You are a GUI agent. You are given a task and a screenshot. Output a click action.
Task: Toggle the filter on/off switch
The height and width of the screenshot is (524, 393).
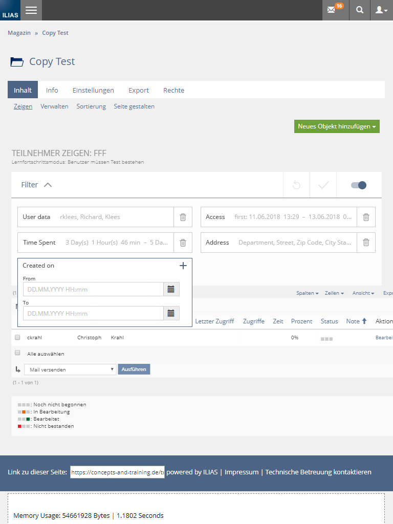tap(359, 185)
